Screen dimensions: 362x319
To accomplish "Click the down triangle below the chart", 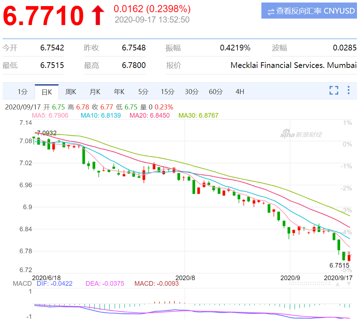I will 349,284.
